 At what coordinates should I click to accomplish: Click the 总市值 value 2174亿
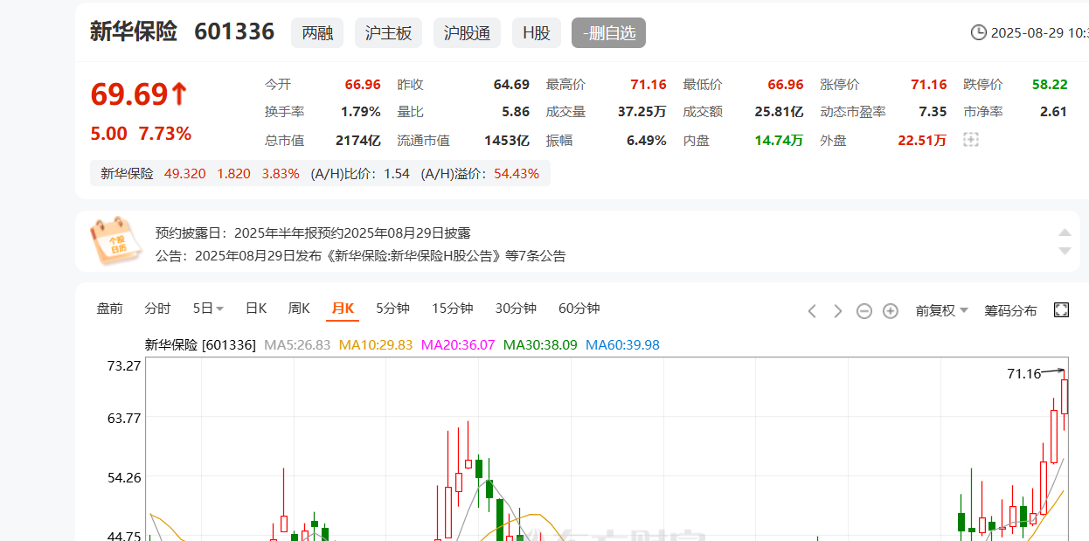pyautogui.click(x=358, y=140)
